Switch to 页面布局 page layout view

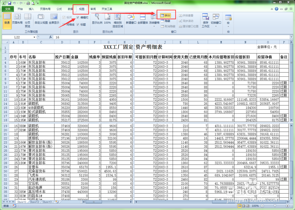[17, 19]
